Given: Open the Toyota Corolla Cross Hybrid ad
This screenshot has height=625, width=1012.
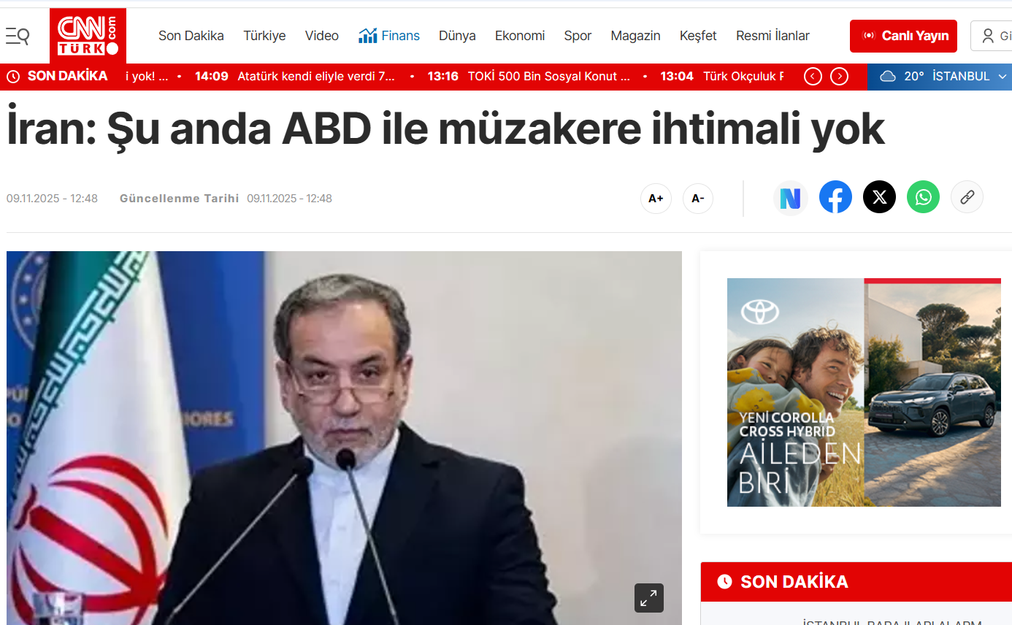Looking at the screenshot, I should point(864,392).
